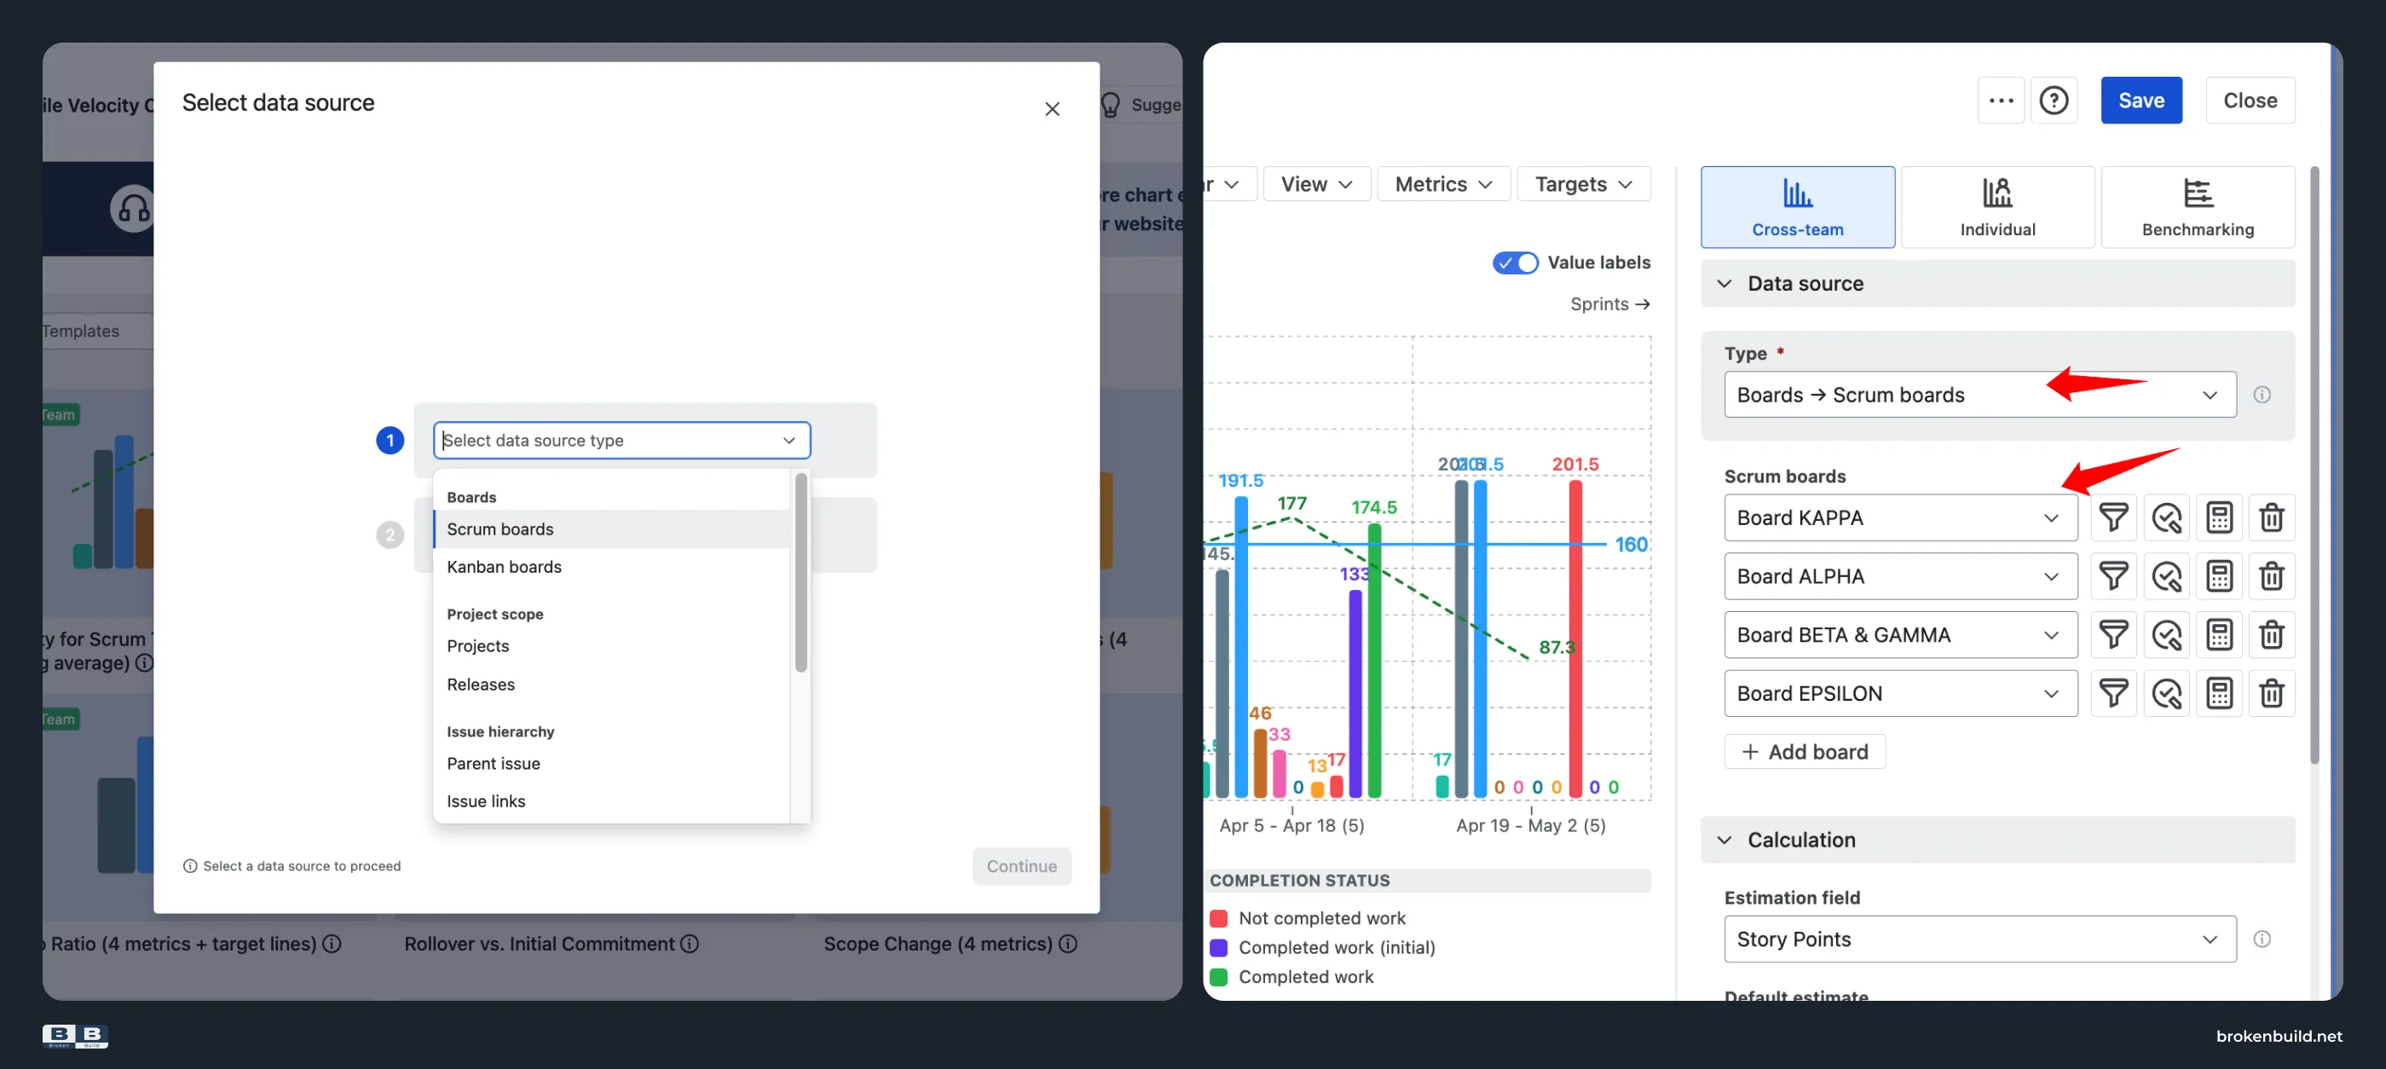The image size is (2386, 1069).
Task: Click info icon beside Rollover vs. Initial Commitment
Action: [689, 944]
